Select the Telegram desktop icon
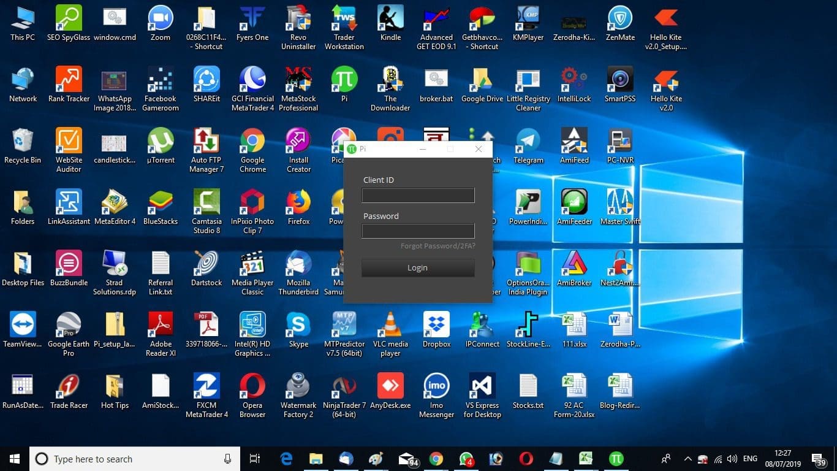This screenshot has width=837, height=471. (528, 146)
